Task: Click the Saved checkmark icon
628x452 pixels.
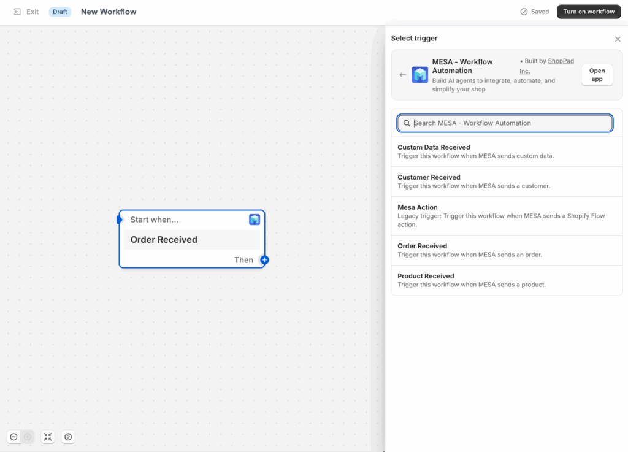Action: tap(524, 12)
